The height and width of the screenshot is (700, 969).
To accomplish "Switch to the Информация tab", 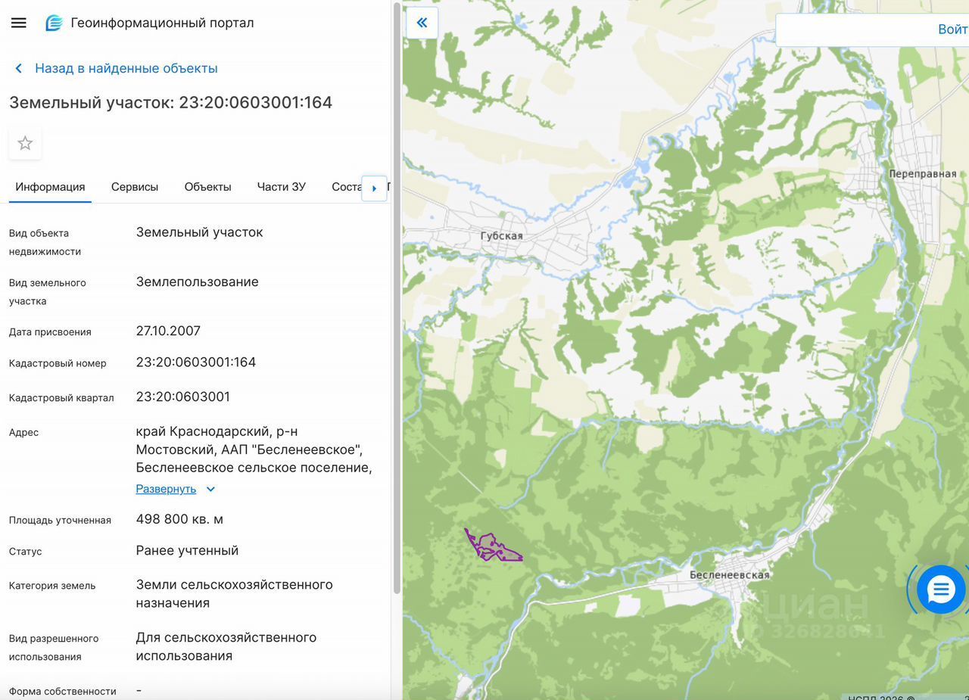I will 50,187.
